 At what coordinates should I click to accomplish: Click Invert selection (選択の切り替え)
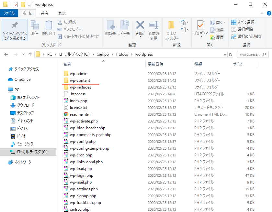pos(246,36)
